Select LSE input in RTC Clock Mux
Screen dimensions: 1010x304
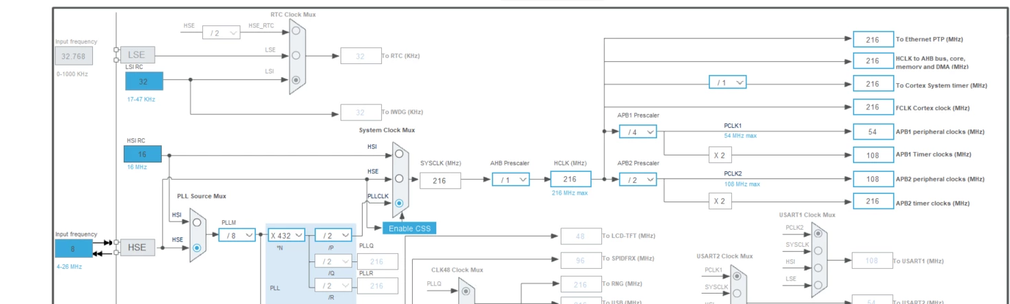296,55
